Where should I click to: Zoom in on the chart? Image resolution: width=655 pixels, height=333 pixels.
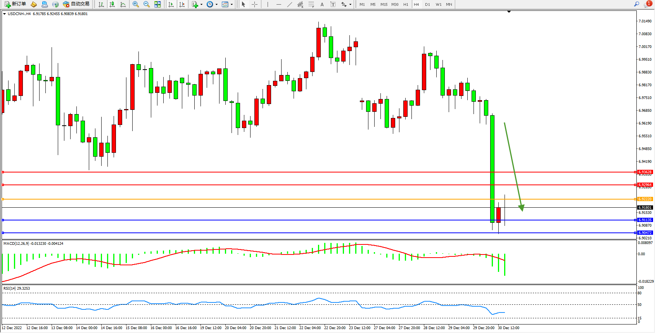pos(136,4)
